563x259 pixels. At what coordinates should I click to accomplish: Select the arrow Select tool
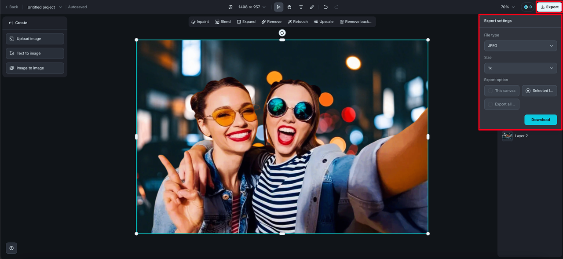click(x=278, y=7)
